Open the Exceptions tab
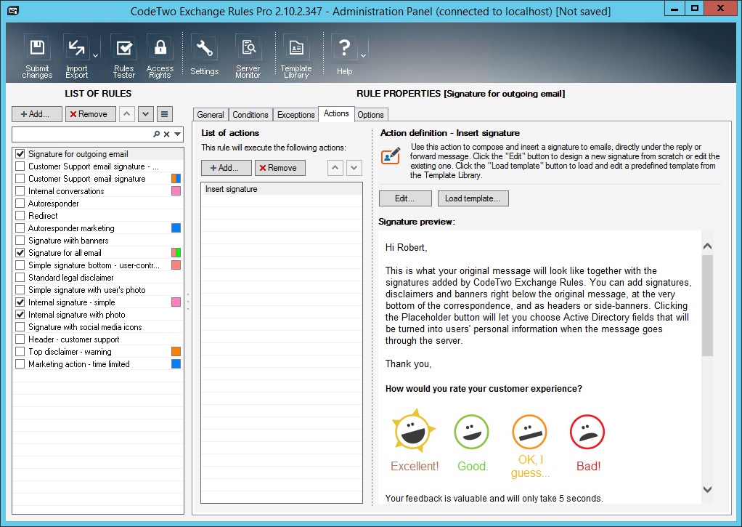The height and width of the screenshot is (527, 742). click(295, 115)
